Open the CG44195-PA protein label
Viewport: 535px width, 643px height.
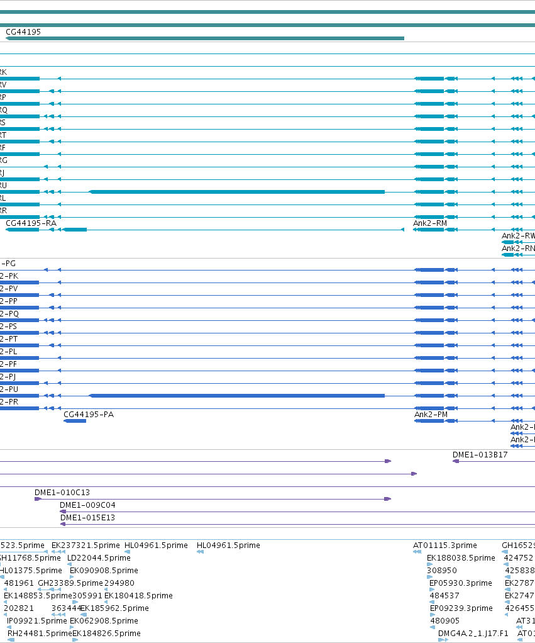(89, 415)
